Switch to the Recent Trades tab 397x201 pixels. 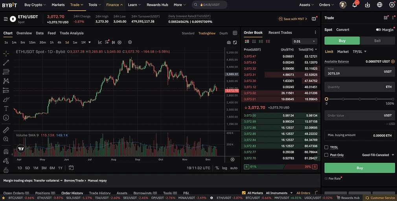pyautogui.click(x=280, y=33)
